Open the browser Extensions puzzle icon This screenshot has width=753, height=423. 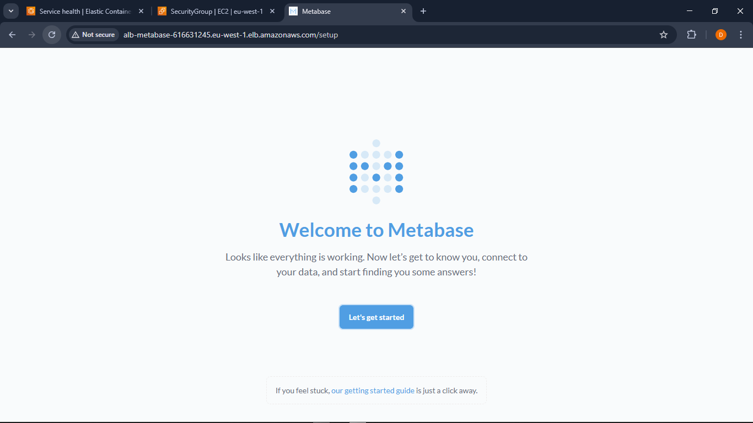pyautogui.click(x=691, y=34)
